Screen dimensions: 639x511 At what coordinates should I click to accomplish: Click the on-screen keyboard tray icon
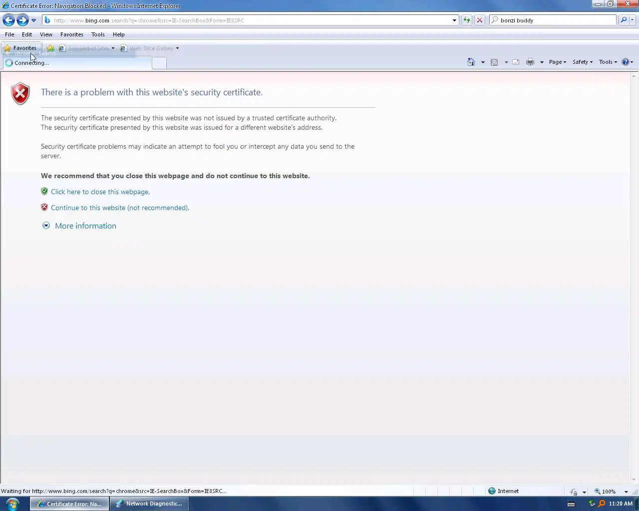[571, 504]
